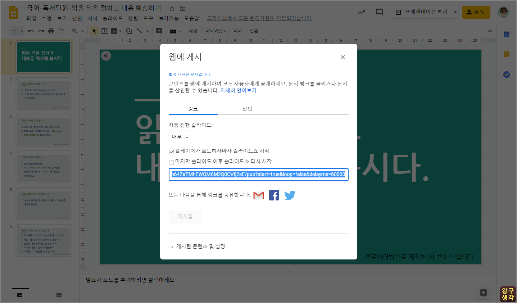Open the 도움말 menu
This screenshot has width=517, height=303.
[192, 18]
